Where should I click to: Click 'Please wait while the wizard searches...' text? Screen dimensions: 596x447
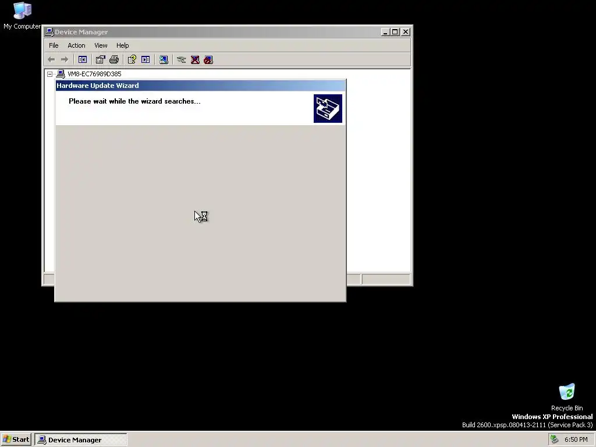(134, 101)
